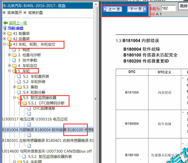
Task: Click 返回上一级 link
Action: (18, 23)
